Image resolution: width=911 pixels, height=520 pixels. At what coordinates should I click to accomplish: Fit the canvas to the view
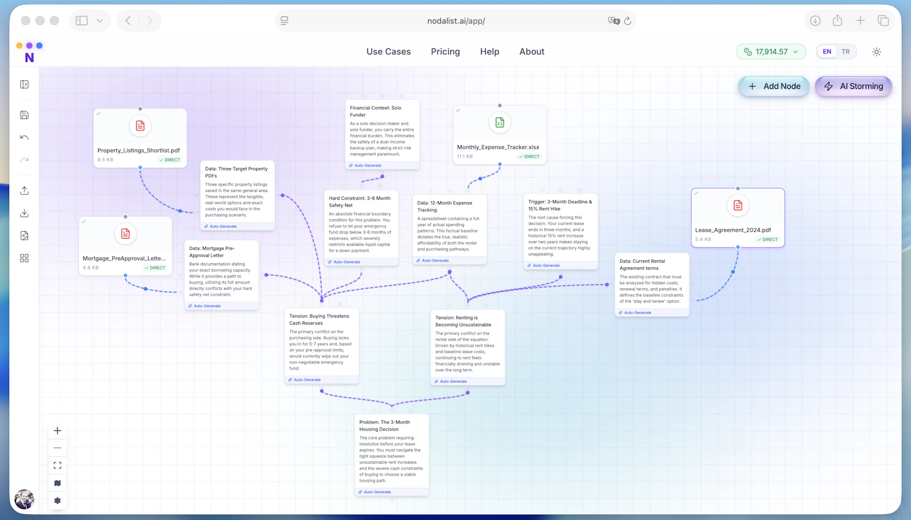click(x=58, y=465)
